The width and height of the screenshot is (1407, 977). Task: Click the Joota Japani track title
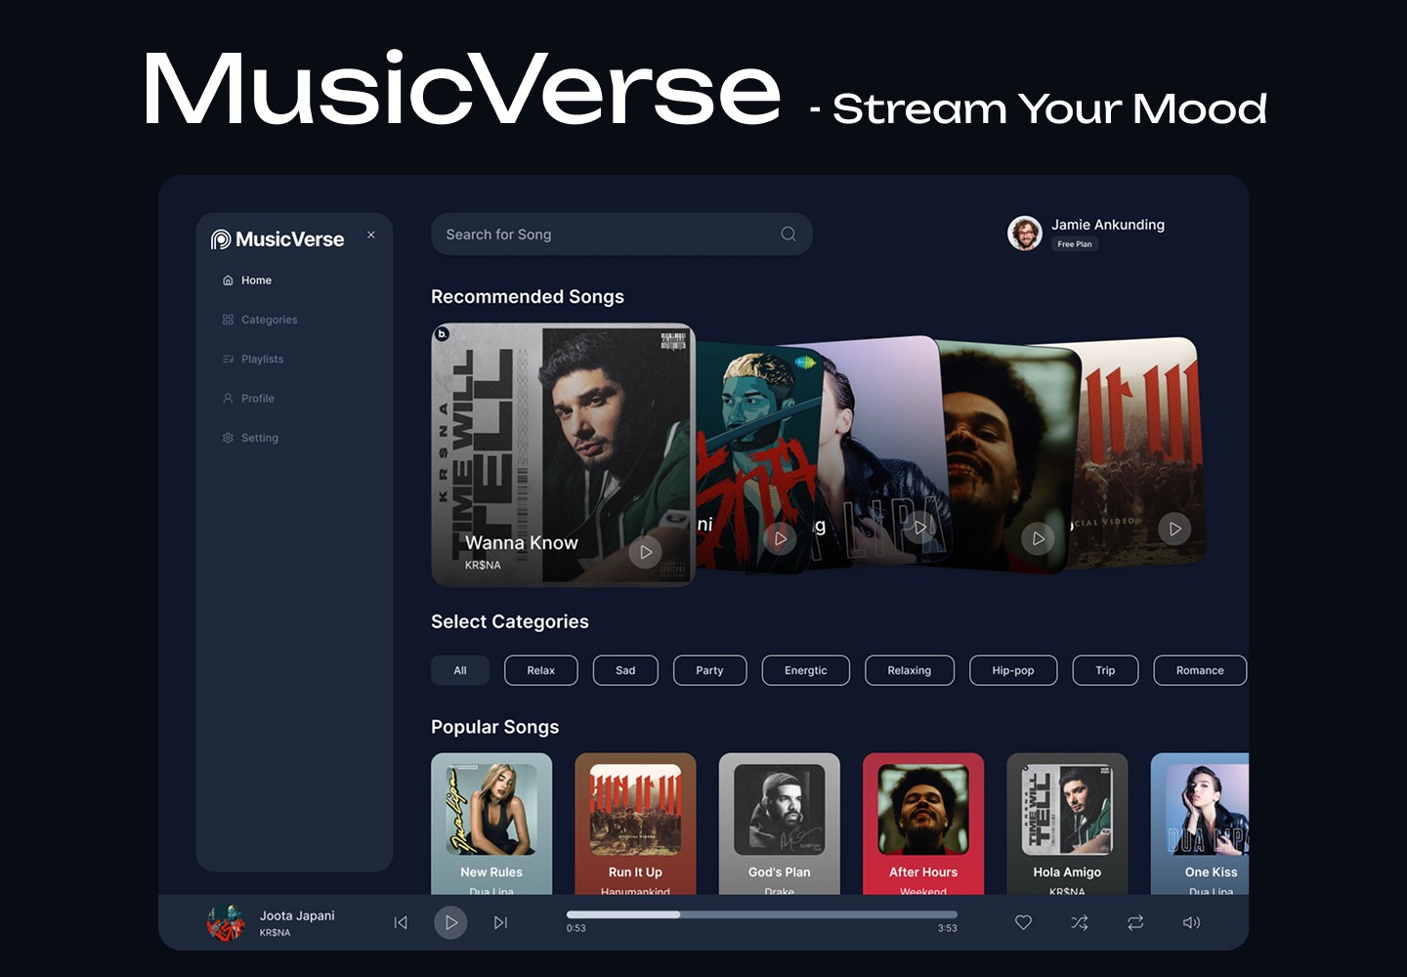(x=297, y=915)
